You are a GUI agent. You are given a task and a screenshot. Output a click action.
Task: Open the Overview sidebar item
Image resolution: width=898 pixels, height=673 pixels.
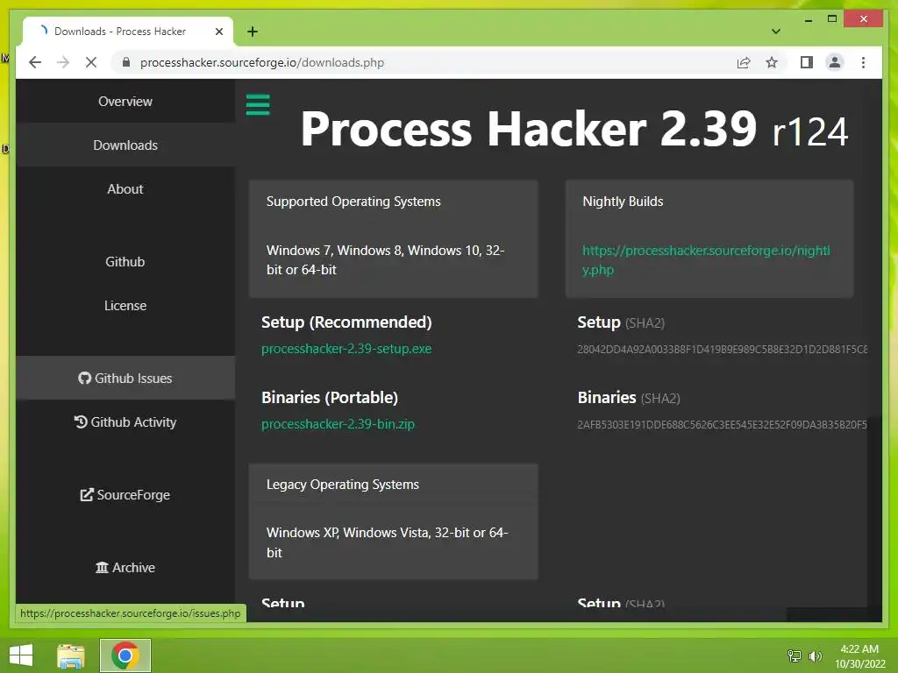pyautogui.click(x=125, y=102)
